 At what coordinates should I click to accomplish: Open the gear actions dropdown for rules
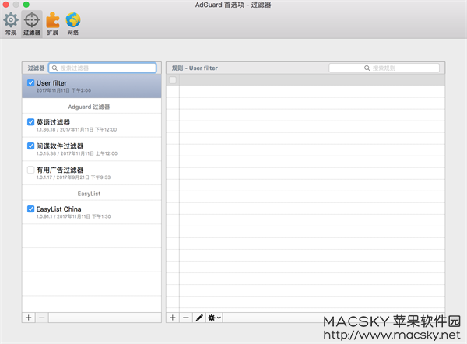(x=214, y=318)
